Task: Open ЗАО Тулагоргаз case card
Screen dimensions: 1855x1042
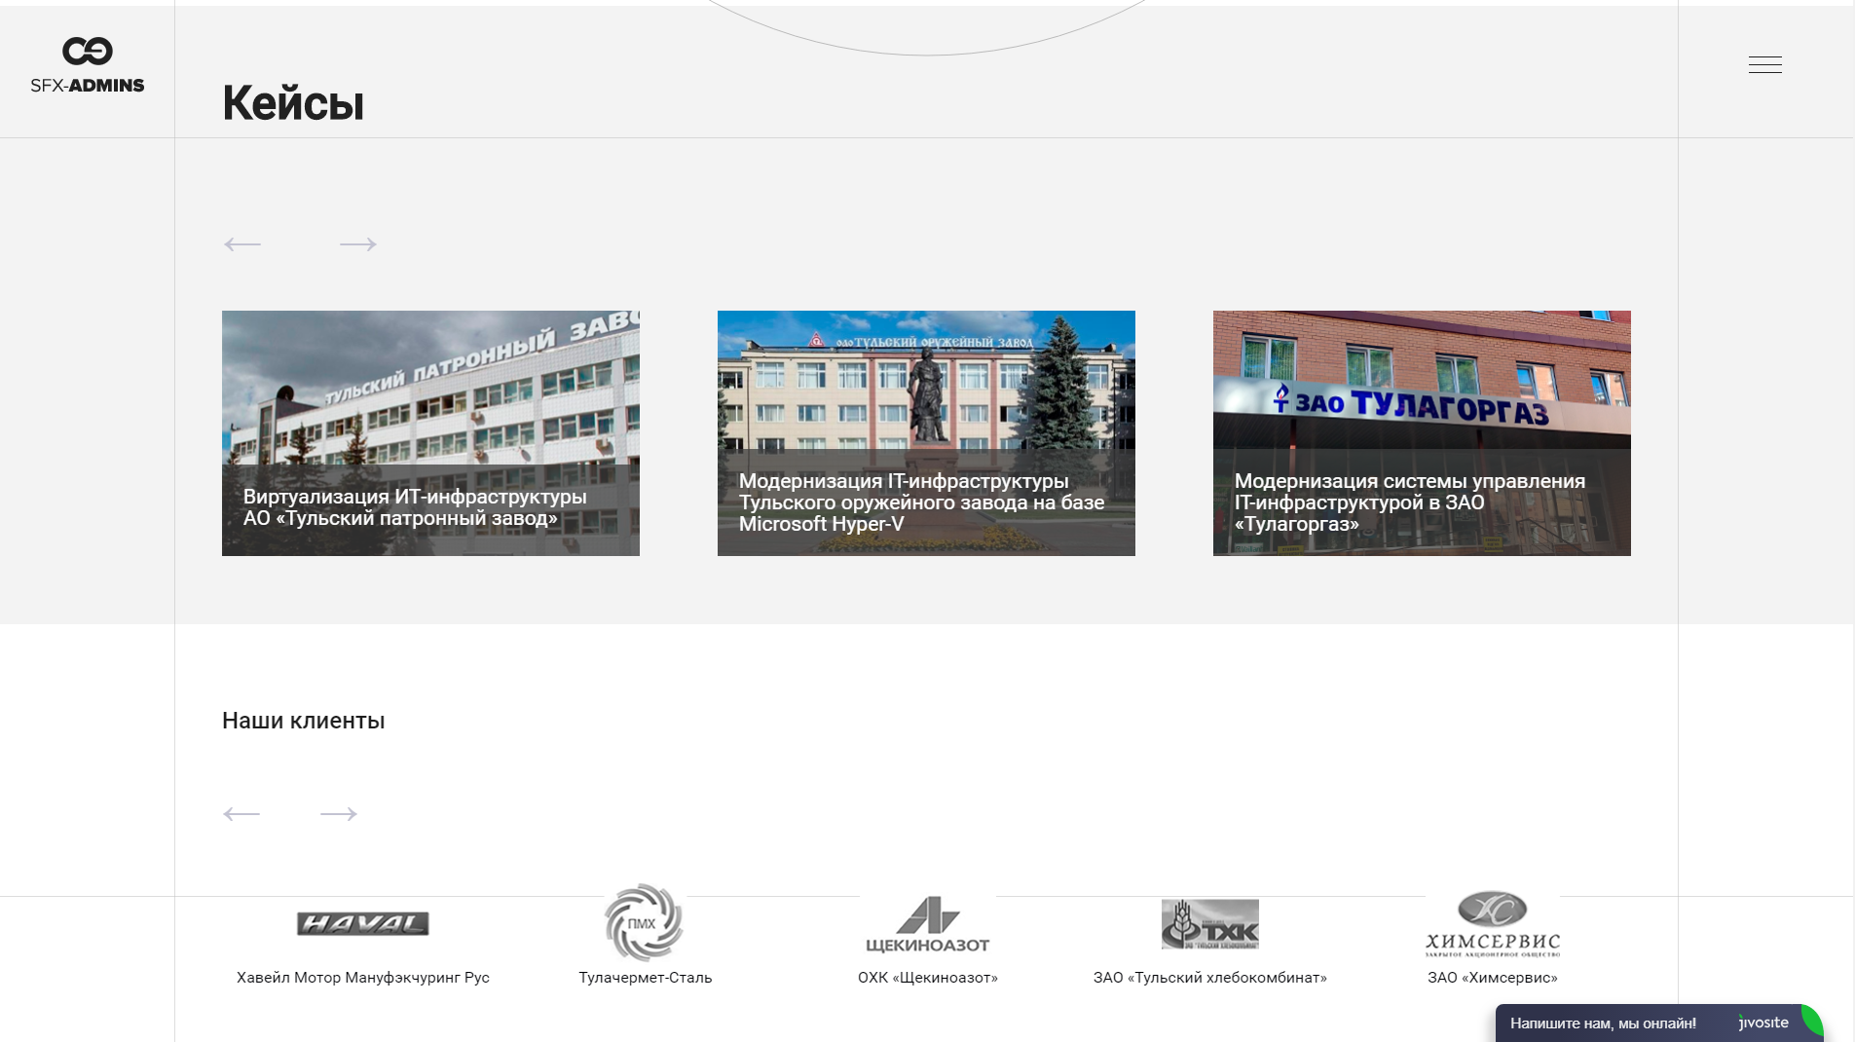Action: (x=1422, y=433)
